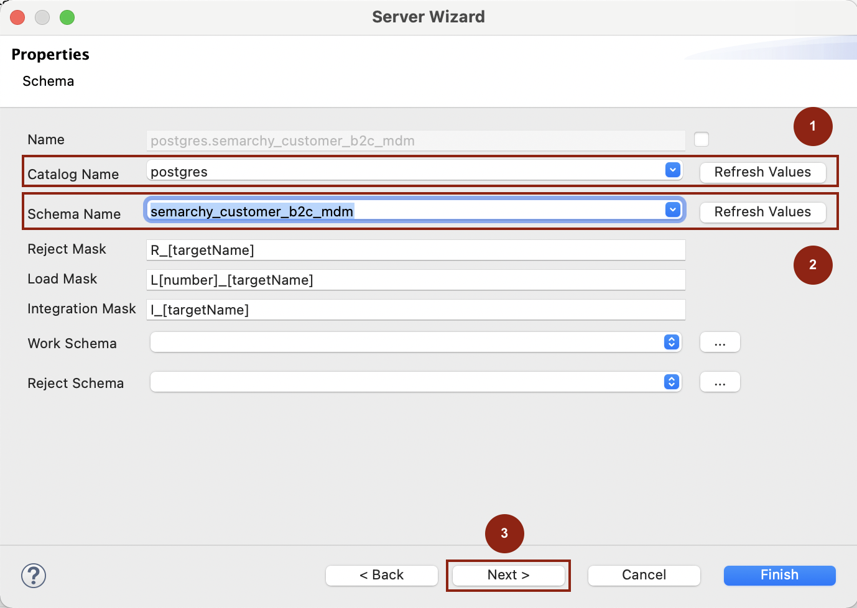
Task: Open the Work Schema browse ellipsis button
Action: (x=720, y=343)
